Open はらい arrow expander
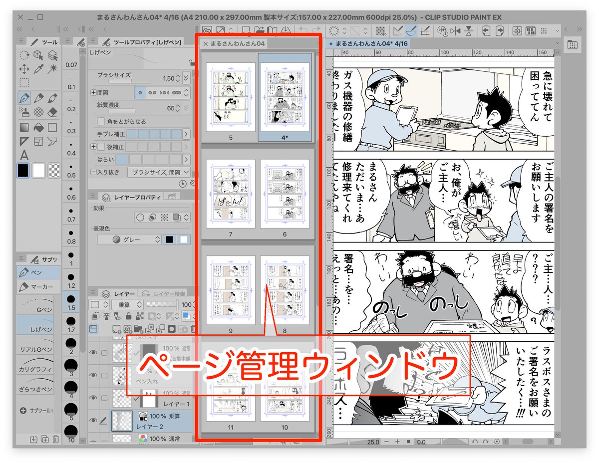 (x=186, y=160)
